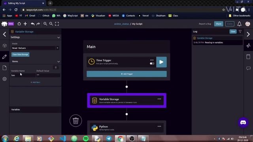The width and height of the screenshot is (253, 142).
Task: Zoom in on the canvas
Action: tap(45, 24)
